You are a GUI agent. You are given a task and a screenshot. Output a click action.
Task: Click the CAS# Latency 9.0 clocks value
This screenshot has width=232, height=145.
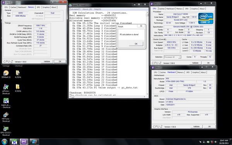(41, 31)
